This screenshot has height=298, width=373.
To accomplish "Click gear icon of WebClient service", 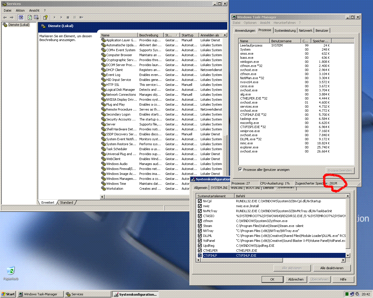I will tap(103, 159).
